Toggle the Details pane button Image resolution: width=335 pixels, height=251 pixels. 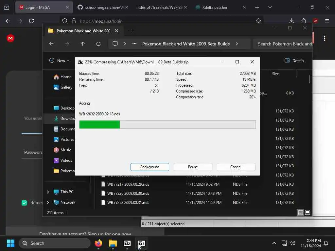point(294,60)
